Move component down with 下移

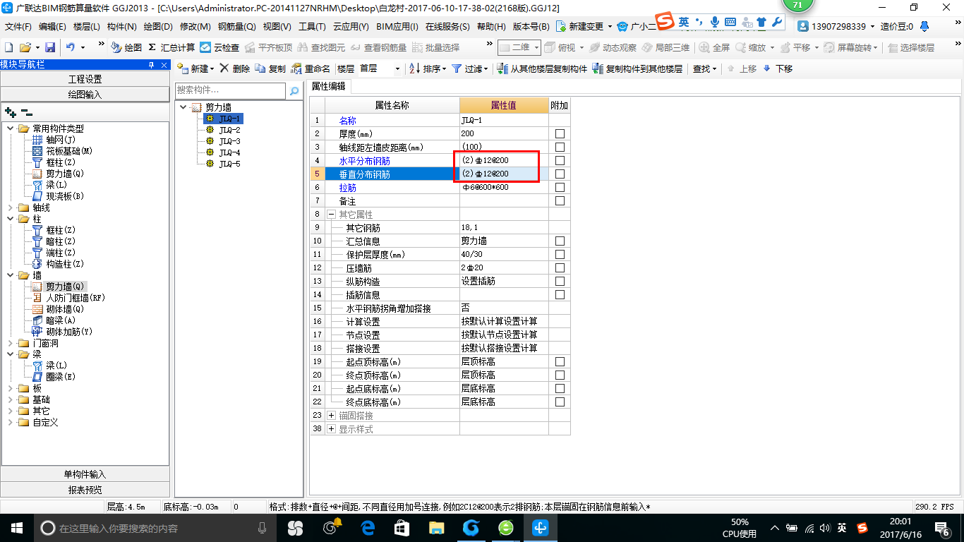(777, 68)
